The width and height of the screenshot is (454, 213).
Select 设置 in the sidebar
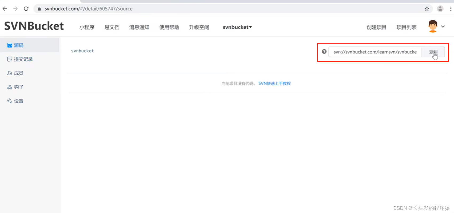pyautogui.click(x=30, y=101)
